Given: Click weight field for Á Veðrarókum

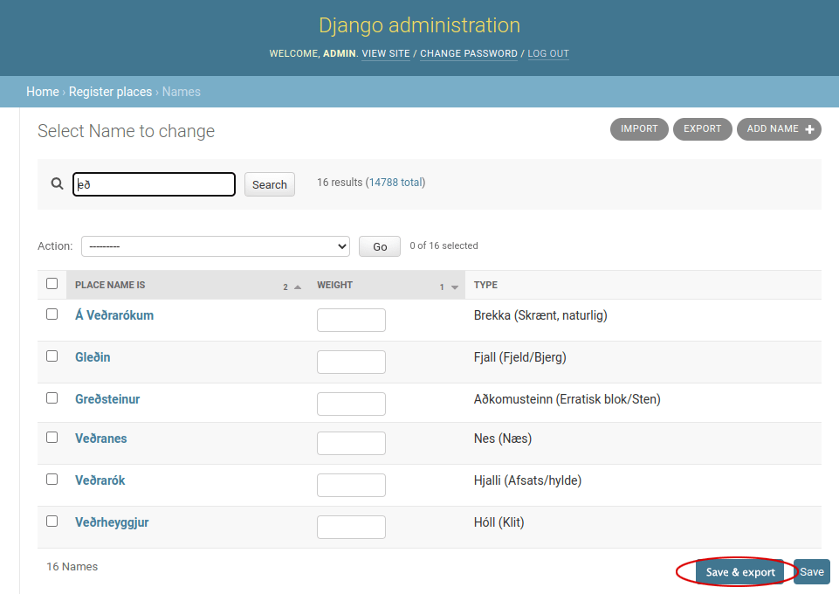Looking at the screenshot, I should [x=351, y=320].
